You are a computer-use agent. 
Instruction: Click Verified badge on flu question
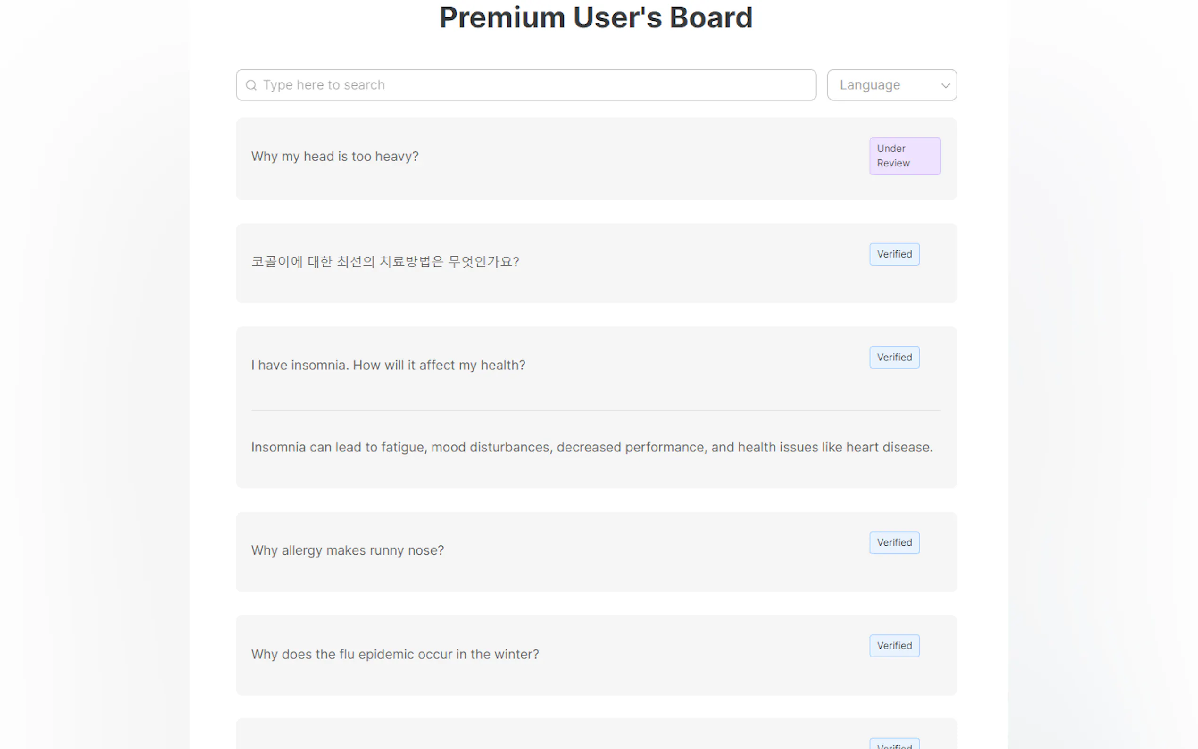click(894, 646)
